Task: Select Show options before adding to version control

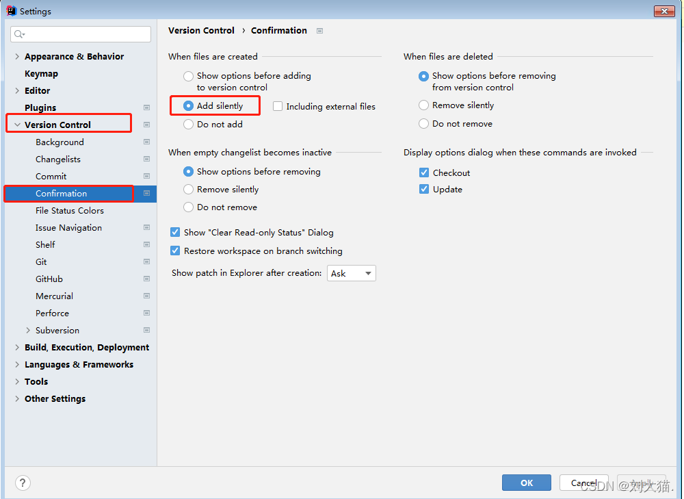Action: [189, 76]
